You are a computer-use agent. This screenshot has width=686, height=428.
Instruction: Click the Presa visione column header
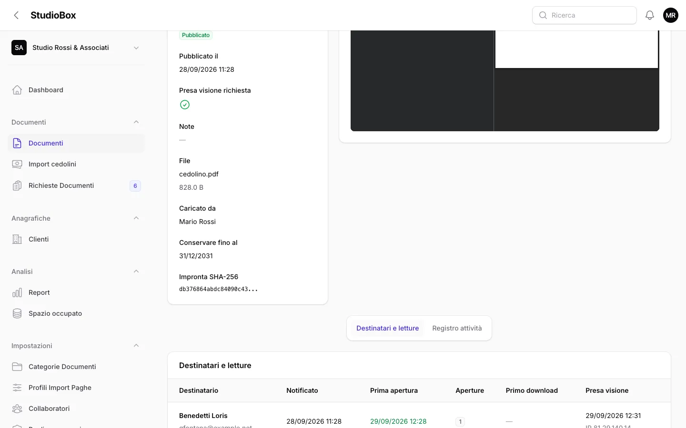click(607, 390)
